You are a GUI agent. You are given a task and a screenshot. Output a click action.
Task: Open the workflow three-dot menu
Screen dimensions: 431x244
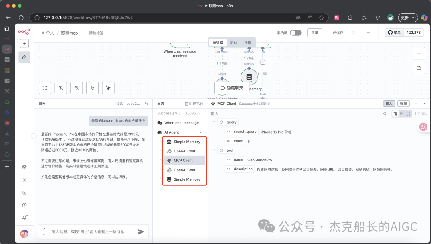click(x=368, y=33)
